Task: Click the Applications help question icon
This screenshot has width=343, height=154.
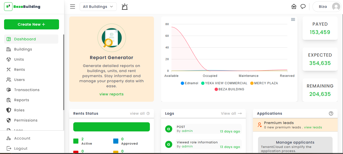Action: pos(331,113)
